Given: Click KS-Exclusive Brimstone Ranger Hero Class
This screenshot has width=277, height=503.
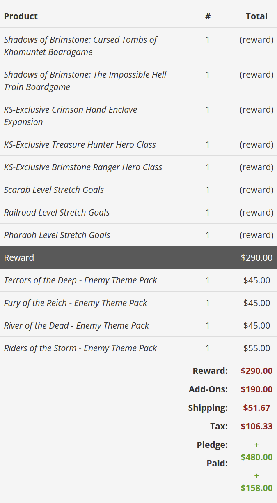Looking at the screenshot, I should pyautogui.click(x=83, y=167).
